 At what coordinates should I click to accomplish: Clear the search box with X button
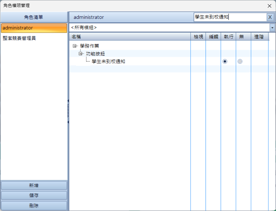[270, 17]
